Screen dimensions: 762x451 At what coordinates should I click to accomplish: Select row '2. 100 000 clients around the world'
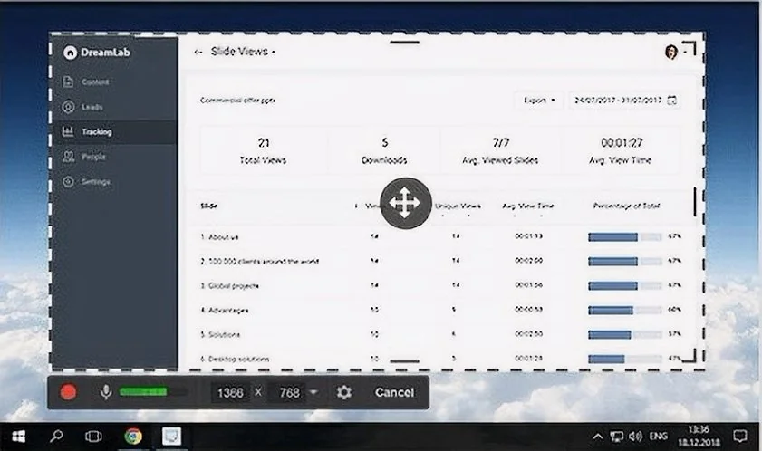pos(439,261)
